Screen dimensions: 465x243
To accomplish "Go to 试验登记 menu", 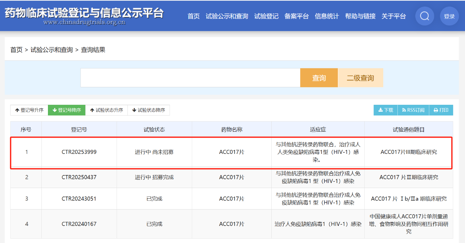I will coord(266,16).
